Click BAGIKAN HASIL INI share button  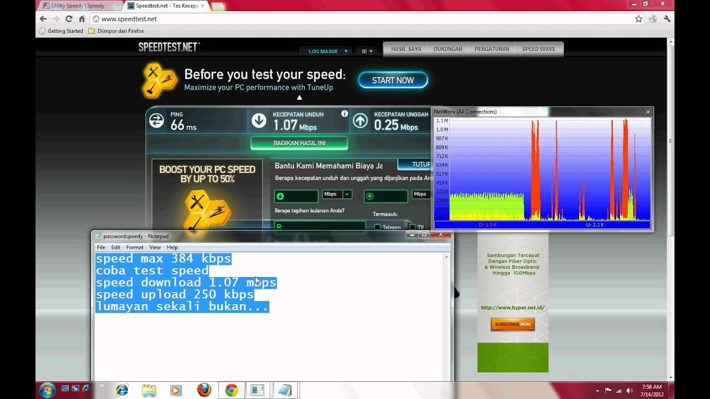click(300, 143)
